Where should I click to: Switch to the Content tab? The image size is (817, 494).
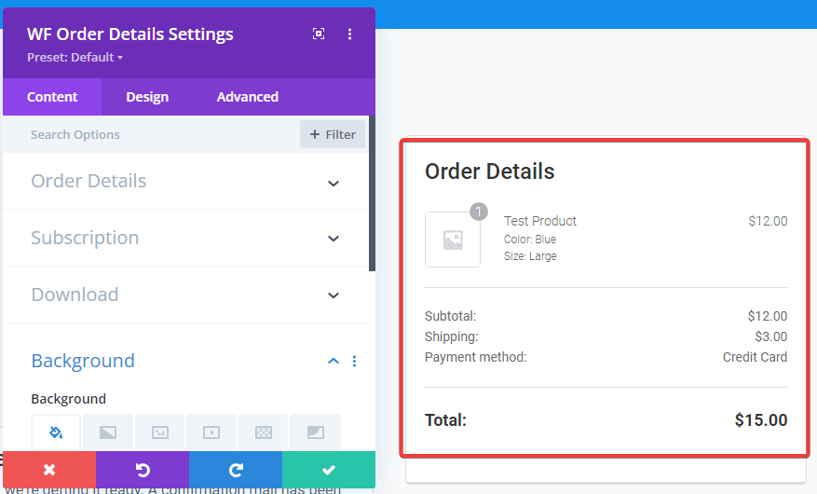pyautogui.click(x=52, y=97)
